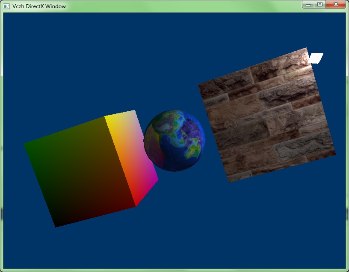This screenshot has width=349, height=272.
Task: Click the stone brick textured plane
Action: pos(266,115)
